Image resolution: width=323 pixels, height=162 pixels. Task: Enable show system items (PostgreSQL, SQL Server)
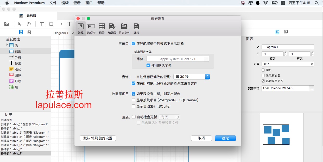(134, 100)
